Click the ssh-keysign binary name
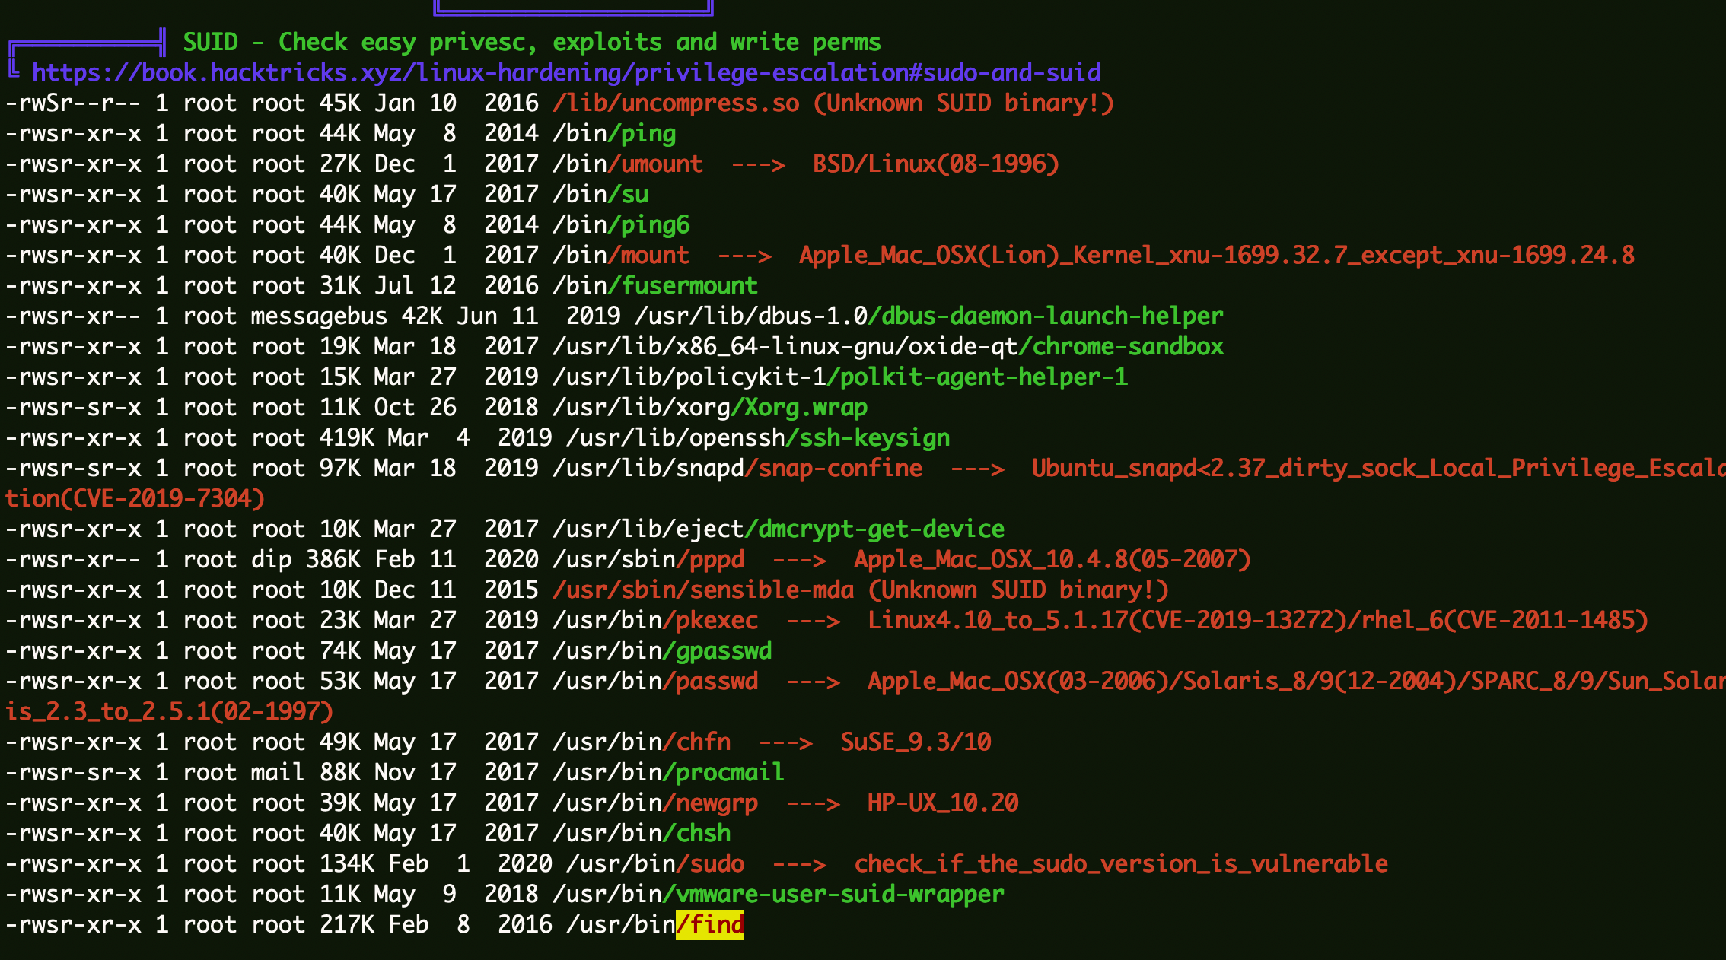Viewport: 1726px width, 960px height. pos(874,438)
